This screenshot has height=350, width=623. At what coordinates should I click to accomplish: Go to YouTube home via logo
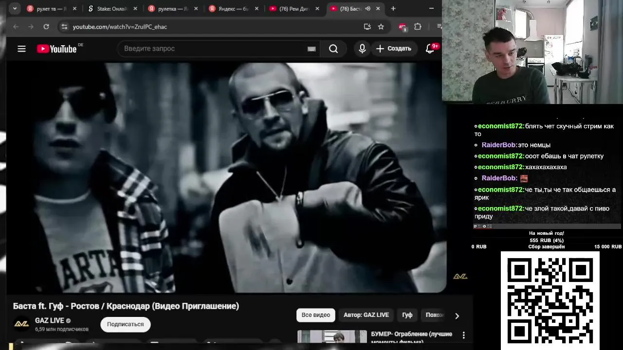[x=56, y=49]
